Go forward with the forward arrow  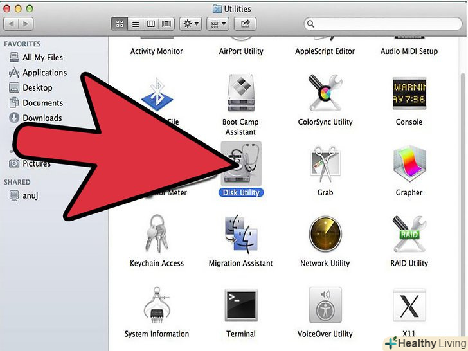click(26, 24)
